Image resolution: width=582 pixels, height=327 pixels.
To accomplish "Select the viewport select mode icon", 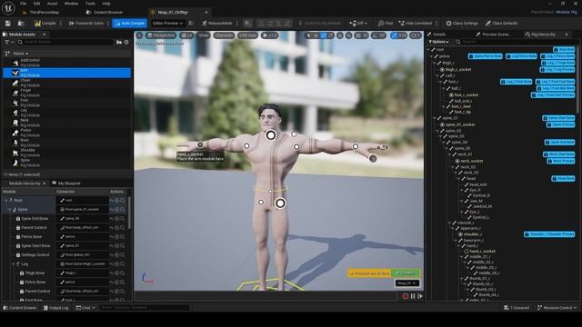I will click(x=308, y=35).
